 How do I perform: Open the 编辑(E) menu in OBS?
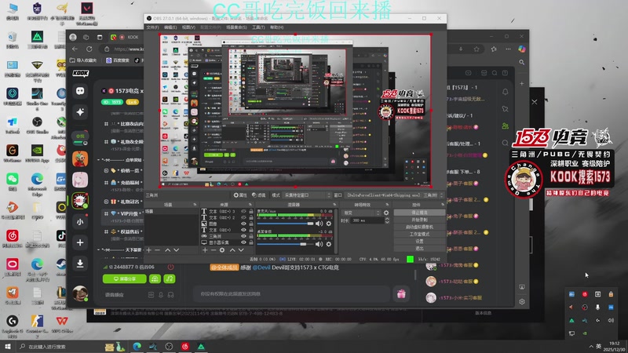[x=170, y=27]
